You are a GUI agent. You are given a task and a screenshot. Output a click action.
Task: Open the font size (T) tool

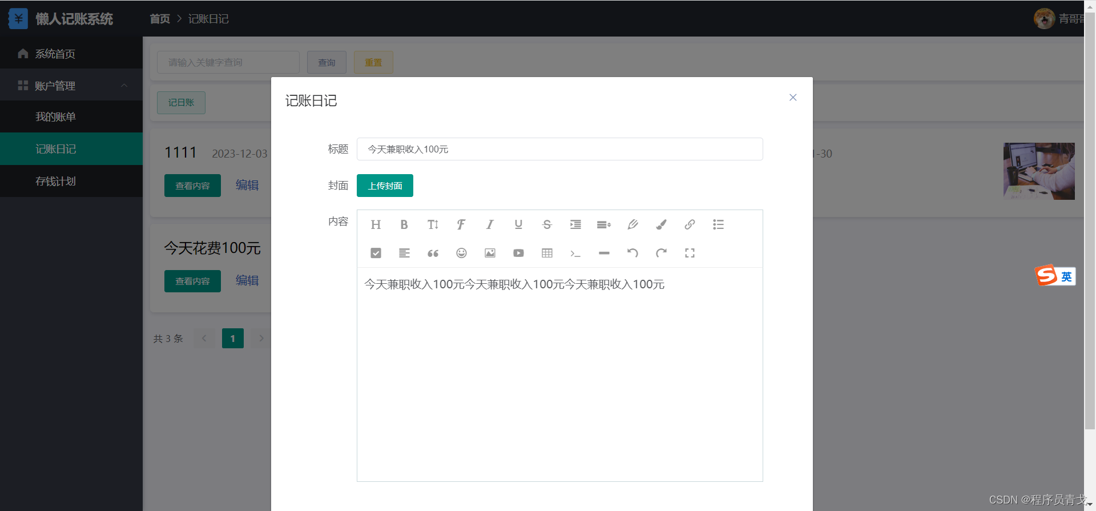pos(433,224)
